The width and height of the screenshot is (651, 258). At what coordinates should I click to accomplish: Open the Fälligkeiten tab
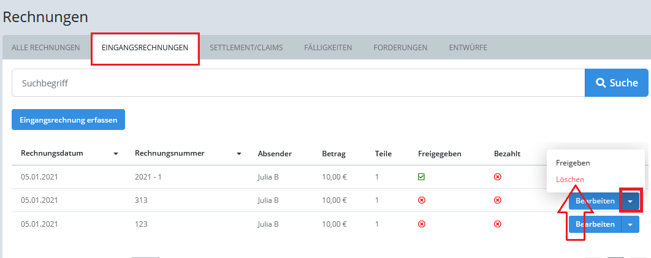tap(328, 48)
